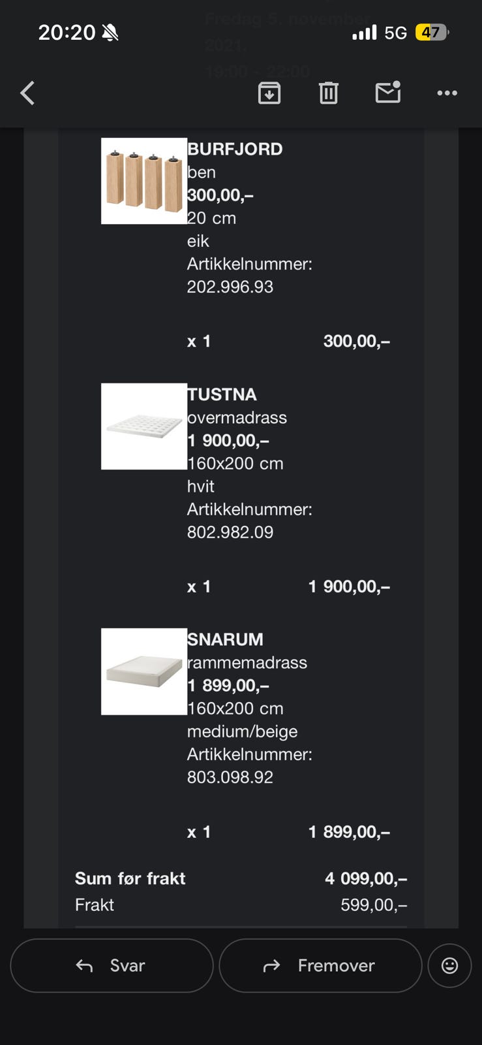Tap the silent mode bell icon
This screenshot has height=1045, width=482.
pyautogui.click(x=110, y=32)
